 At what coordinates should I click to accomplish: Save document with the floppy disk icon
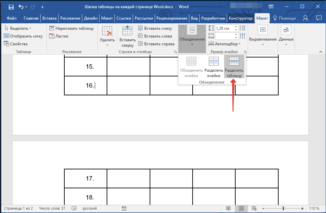pos(11,7)
